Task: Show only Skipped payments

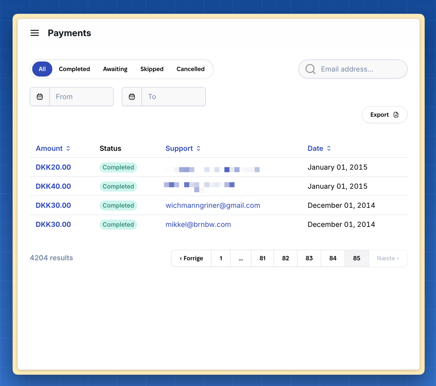Action: (152, 69)
